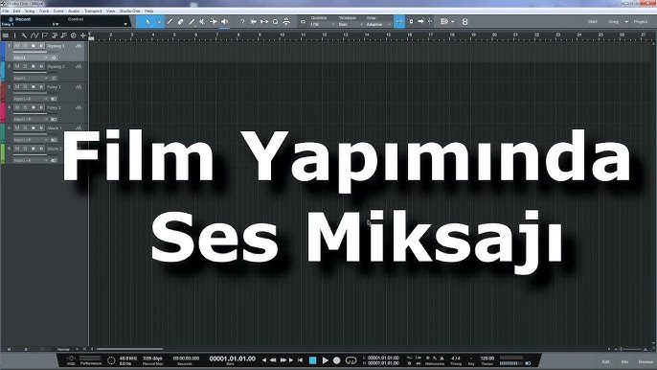Open the Foley 1 input dropdown
The image size is (657, 370).
tap(32, 99)
